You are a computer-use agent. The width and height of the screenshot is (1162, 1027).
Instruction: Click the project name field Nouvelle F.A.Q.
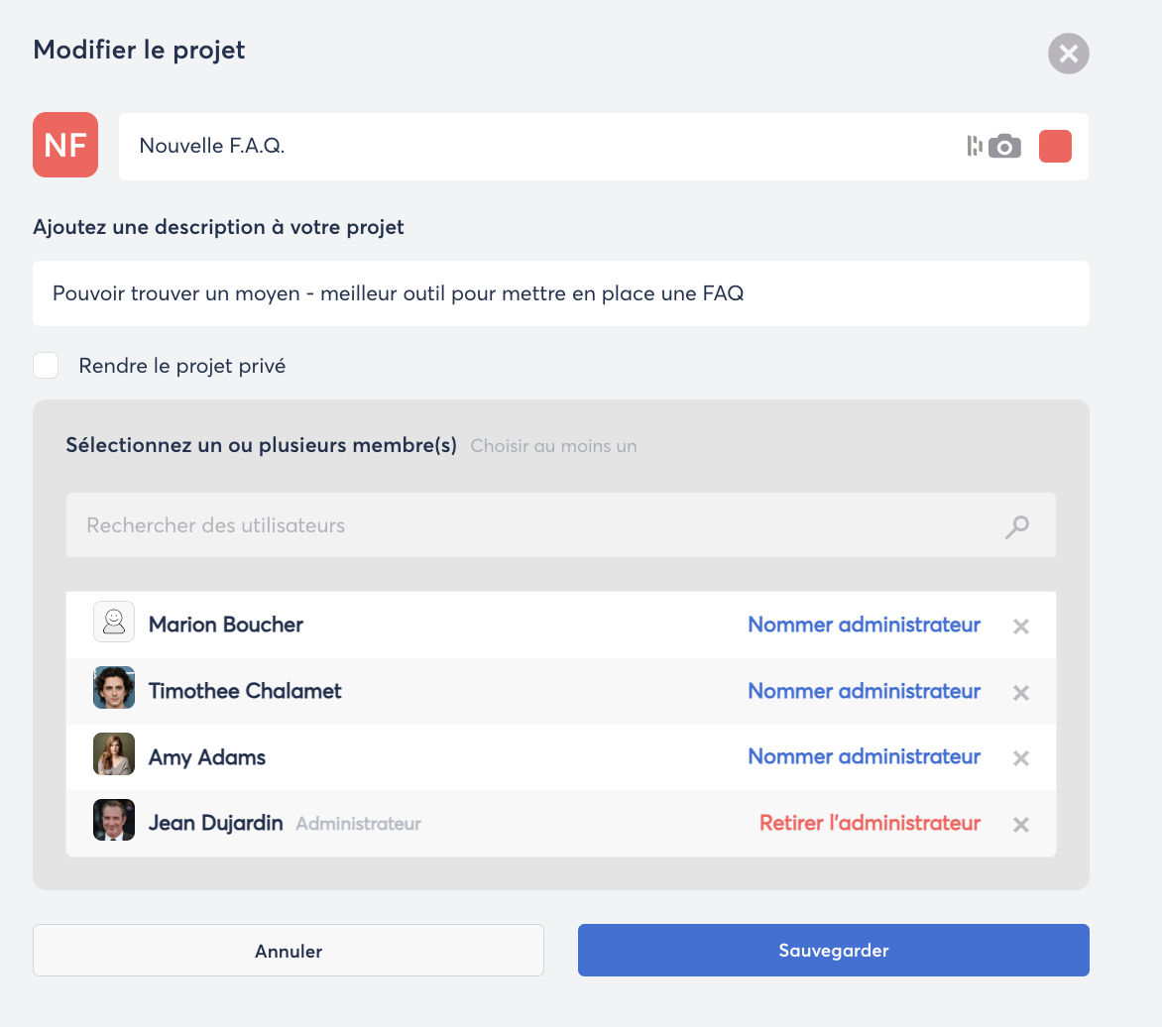tap(535, 146)
